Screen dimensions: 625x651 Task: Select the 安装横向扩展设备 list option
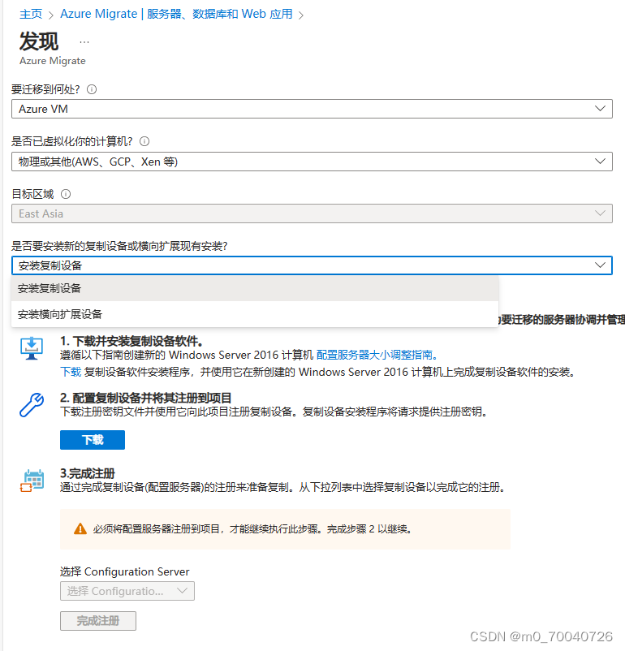tap(255, 314)
